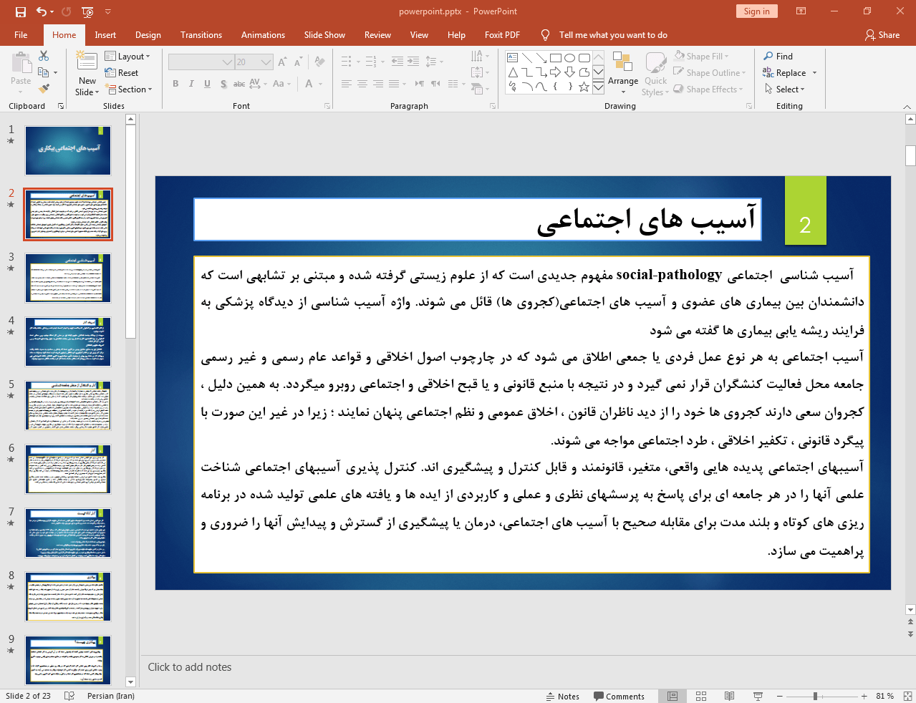Decrease the font size
Screen dimensions: 916x703
click(x=298, y=62)
